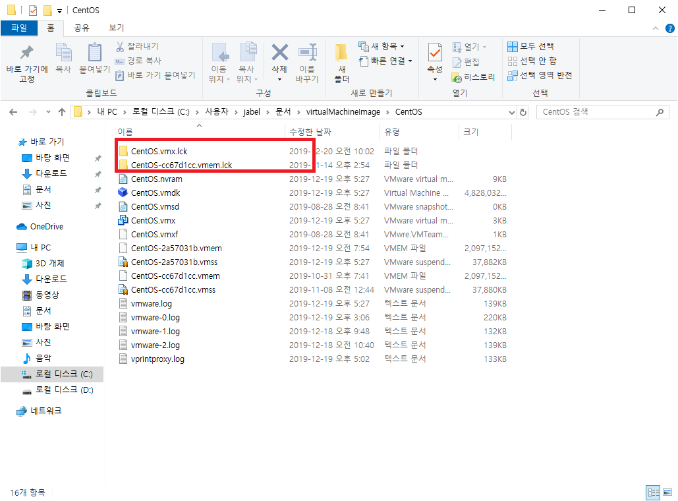Image resolution: width=678 pixels, height=501 pixels.
Task: Open recent locations dropdown arrow
Action: click(48, 112)
